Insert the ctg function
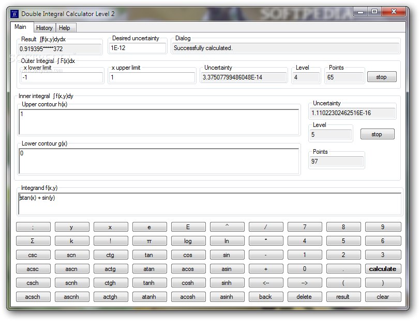This screenshot has width=420, height=321. (110, 255)
